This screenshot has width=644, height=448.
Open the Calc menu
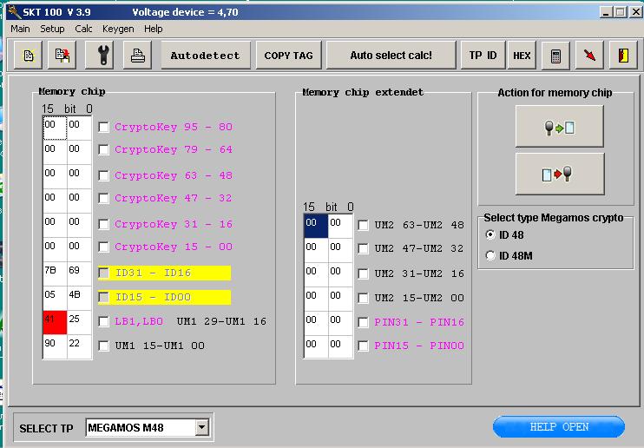pyautogui.click(x=83, y=29)
